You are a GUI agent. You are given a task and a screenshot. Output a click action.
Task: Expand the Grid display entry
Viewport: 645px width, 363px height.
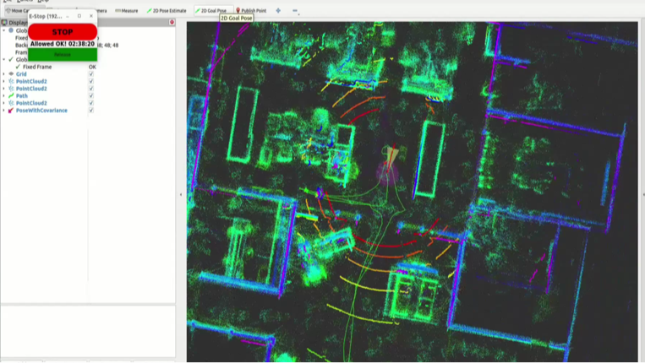point(4,74)
